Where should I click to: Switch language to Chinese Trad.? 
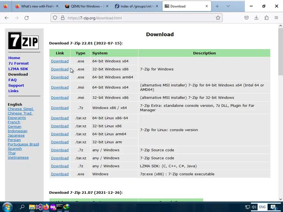pyautogui.click(x=20, y=113)
